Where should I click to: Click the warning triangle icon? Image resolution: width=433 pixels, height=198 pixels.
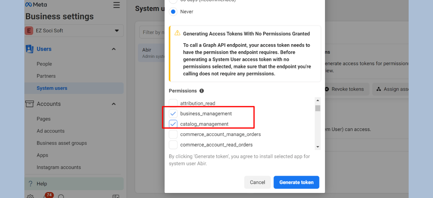(177, 33)
